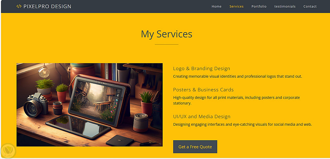Click the Get a Free Quote button
The width and height of the screenshot is (330, 159).
coord(195,146)
